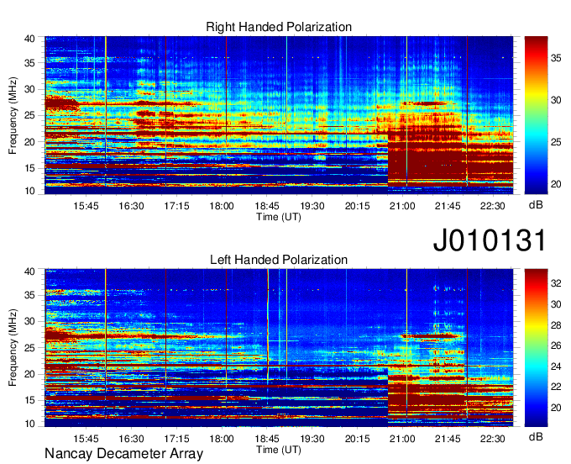Click the 21:00 time tick on the left-handed plot
Viewport: 571px width, 464px height.
pos(402,439)
